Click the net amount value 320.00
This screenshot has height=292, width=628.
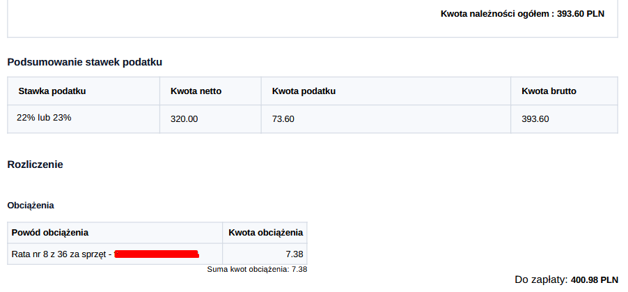[185, 119]
